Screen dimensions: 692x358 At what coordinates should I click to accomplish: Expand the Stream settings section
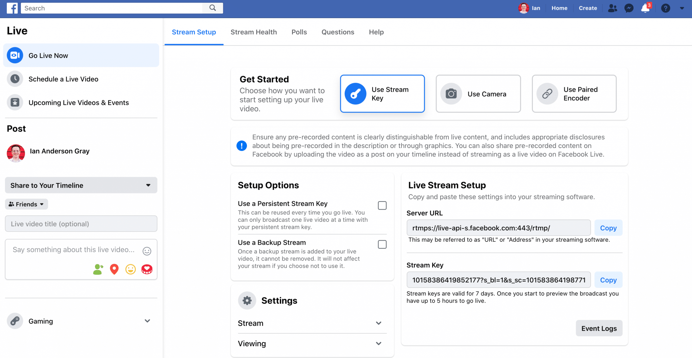[312, 323]
